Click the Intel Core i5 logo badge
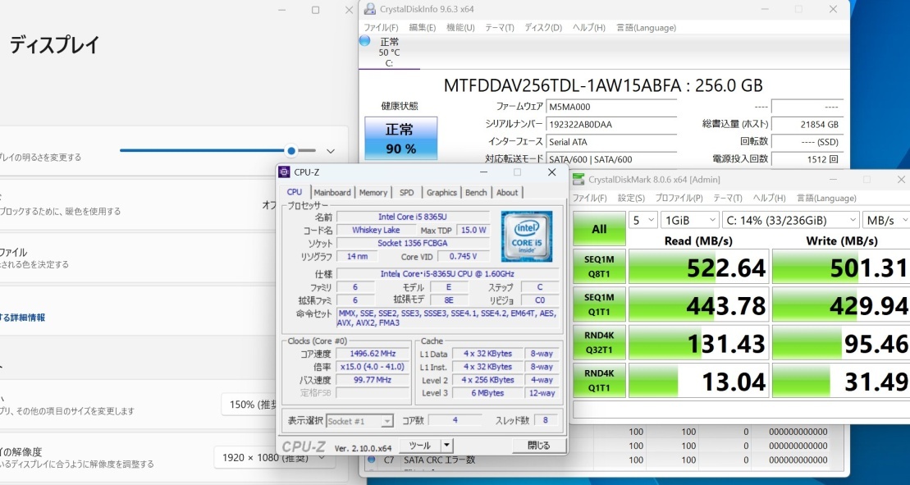The height and width of the screenshot is (485, 910). coord(526,236)
